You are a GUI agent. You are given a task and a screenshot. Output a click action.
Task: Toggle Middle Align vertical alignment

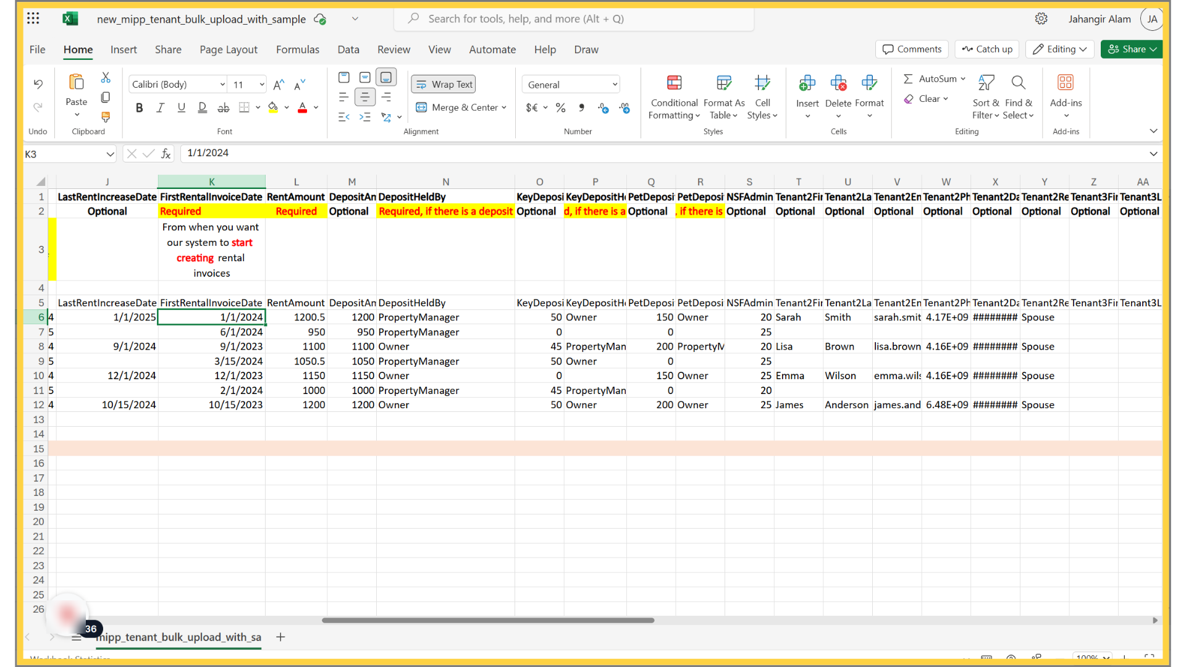tap(365, 77)
